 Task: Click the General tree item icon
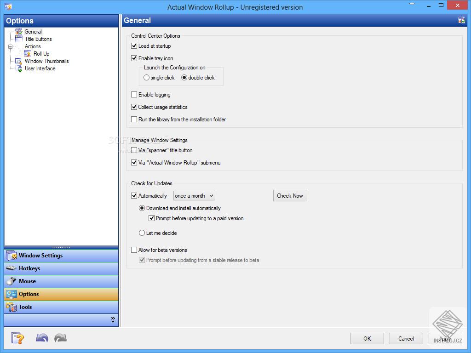19,32
